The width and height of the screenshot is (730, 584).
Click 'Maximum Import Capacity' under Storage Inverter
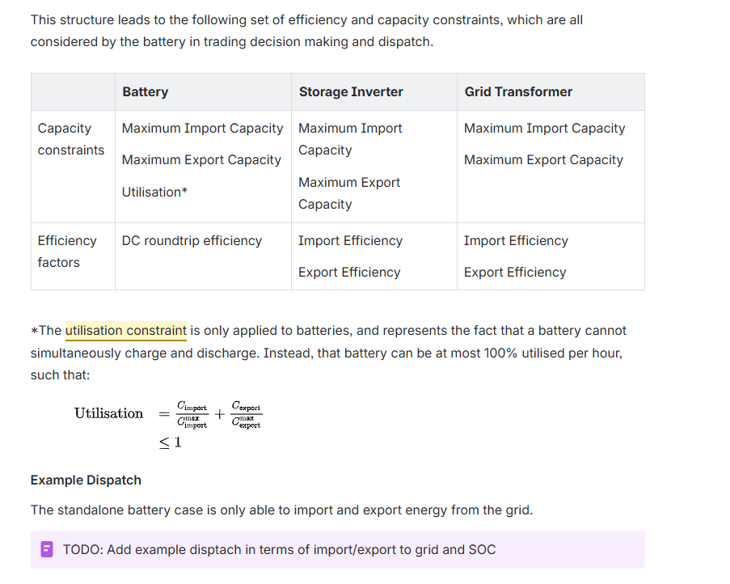point(350,139)
